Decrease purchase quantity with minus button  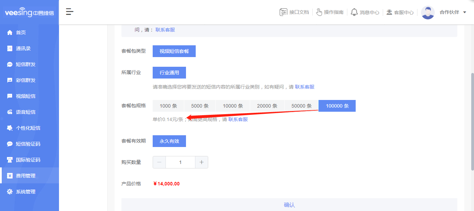coord(159,162)
